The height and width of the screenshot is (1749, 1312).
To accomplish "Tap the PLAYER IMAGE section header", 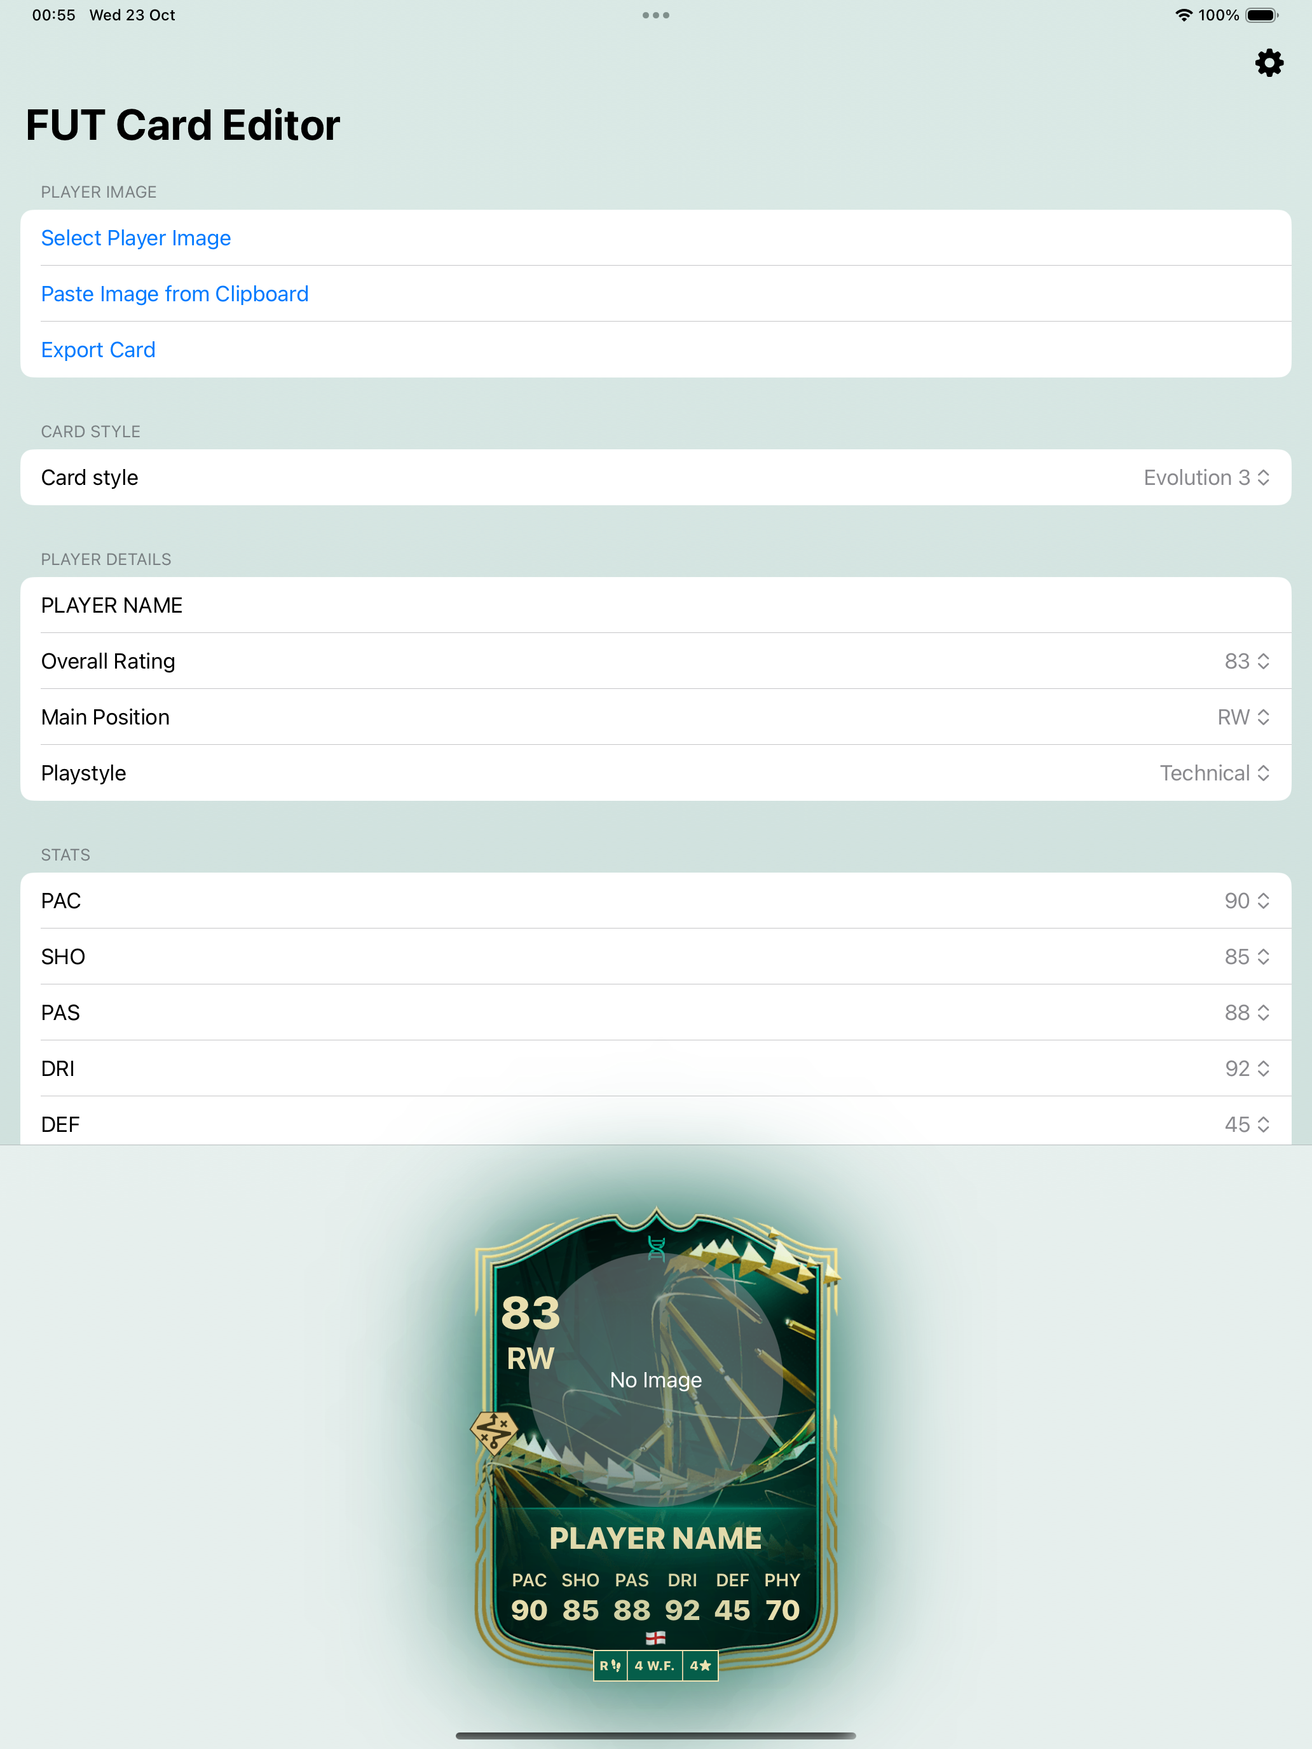I will pyautogui.click(x=99, y=192).
